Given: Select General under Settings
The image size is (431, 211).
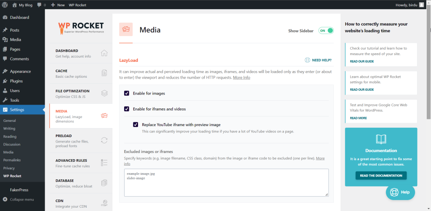Looking at the screenshot, I should (x=10, y=121).
